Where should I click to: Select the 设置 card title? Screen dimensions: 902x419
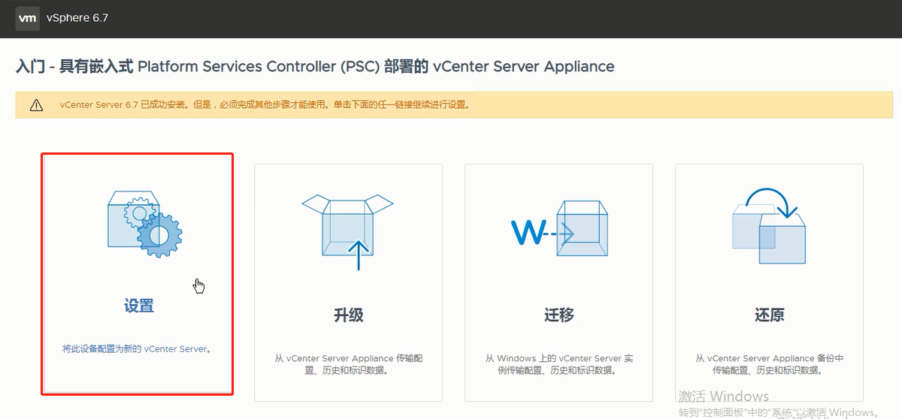coord(138,306)
